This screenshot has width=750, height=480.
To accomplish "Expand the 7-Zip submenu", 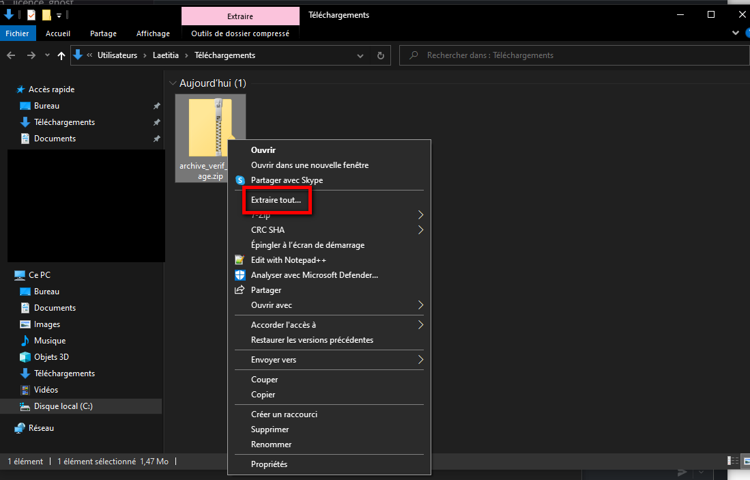I will pos(420,215).
